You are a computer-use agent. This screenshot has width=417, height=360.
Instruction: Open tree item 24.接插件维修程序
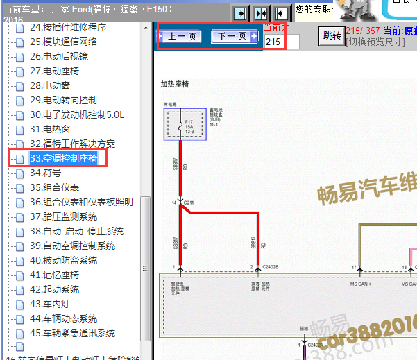coord(68,27)
